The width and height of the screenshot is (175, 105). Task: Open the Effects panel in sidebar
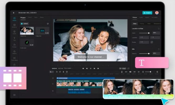pos(14,52)
